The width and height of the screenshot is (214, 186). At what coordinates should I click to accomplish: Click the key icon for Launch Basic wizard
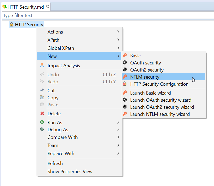(x=125, y=93)
